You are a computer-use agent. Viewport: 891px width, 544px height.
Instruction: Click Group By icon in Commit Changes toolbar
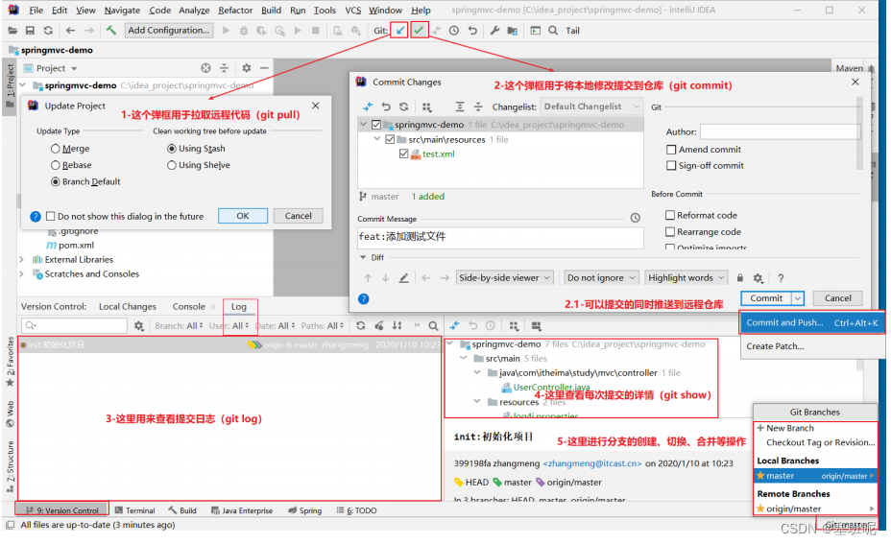click(426, 106)
